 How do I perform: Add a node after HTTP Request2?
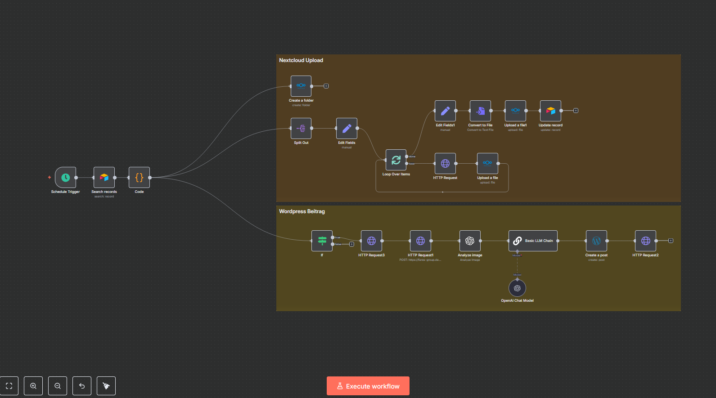[x=671, y=241]
